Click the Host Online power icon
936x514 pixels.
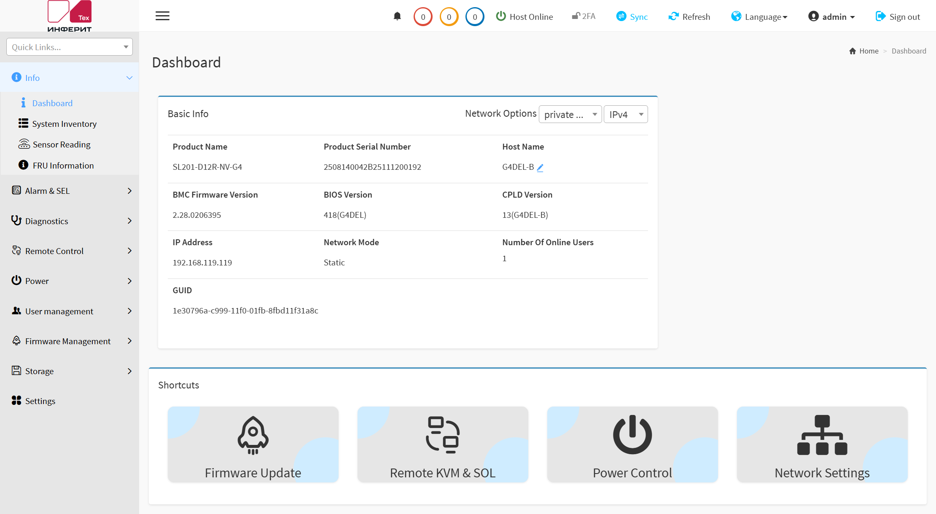coord(501,16)
